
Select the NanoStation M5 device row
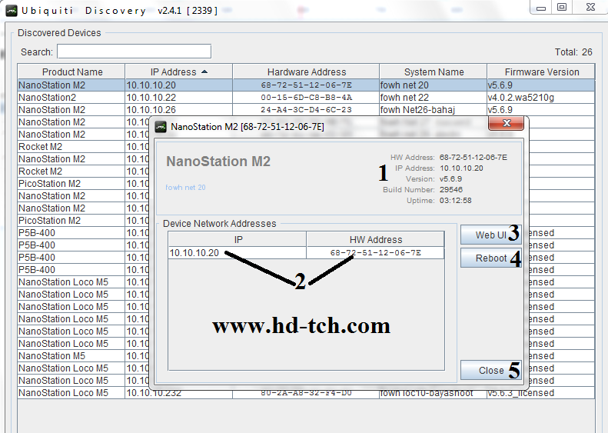(71, 356)
